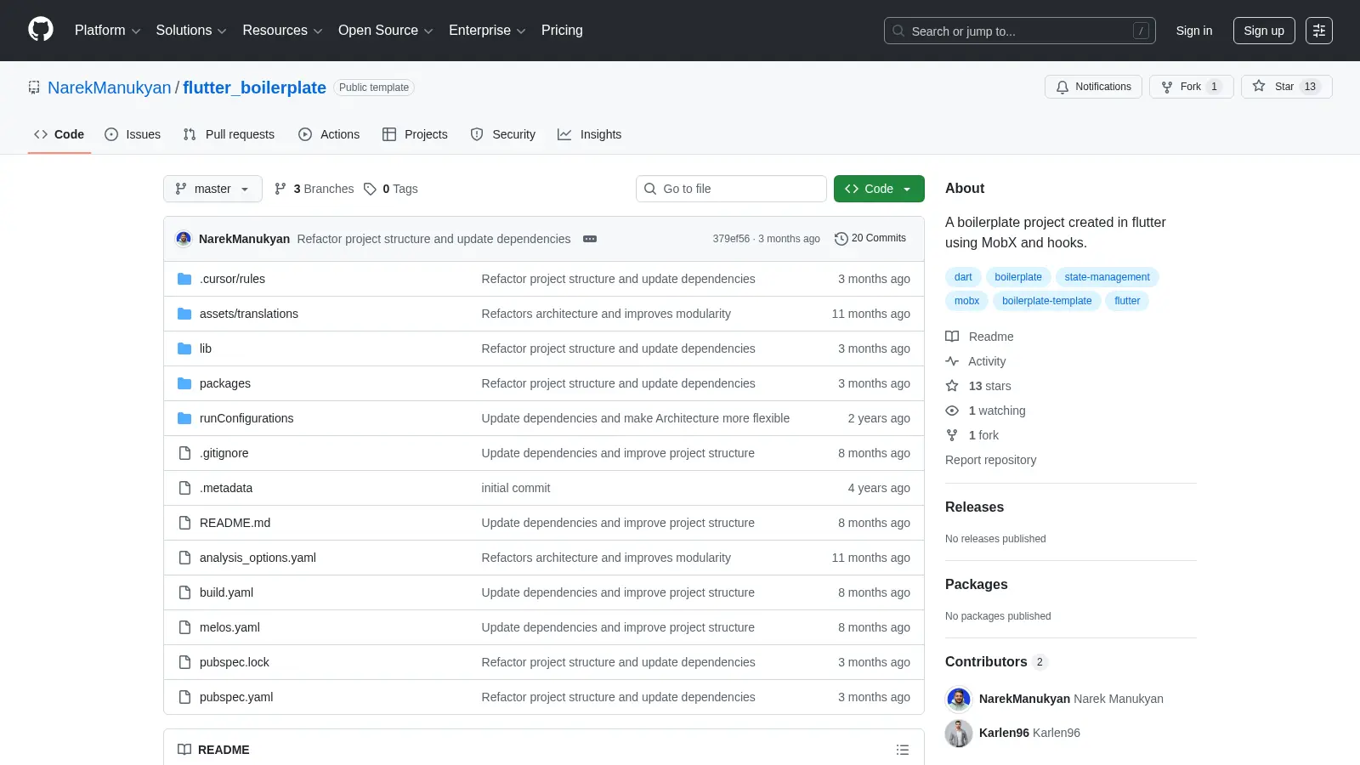Screen dimensions: 1360x765
Task: Switch to the Insights tab
Action: tap(590, 134)
